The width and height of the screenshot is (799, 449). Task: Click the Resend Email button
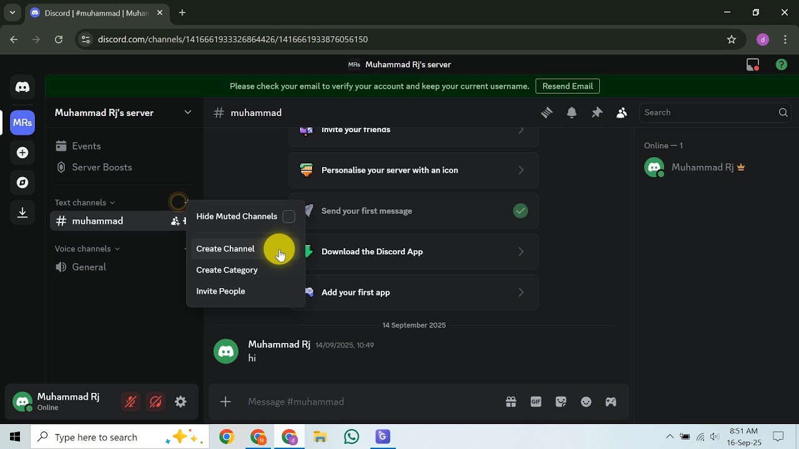tap(567, 86)
